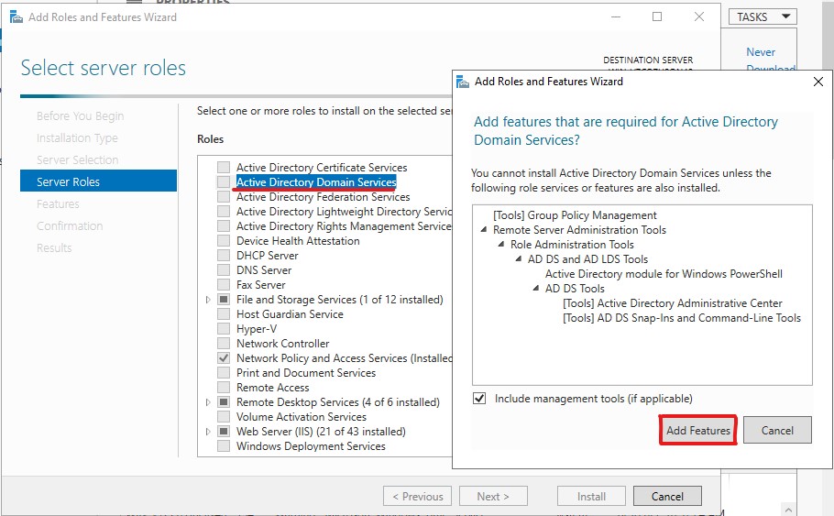
Task: Go to Installation Type step
Action: click(x=77, y=137)
